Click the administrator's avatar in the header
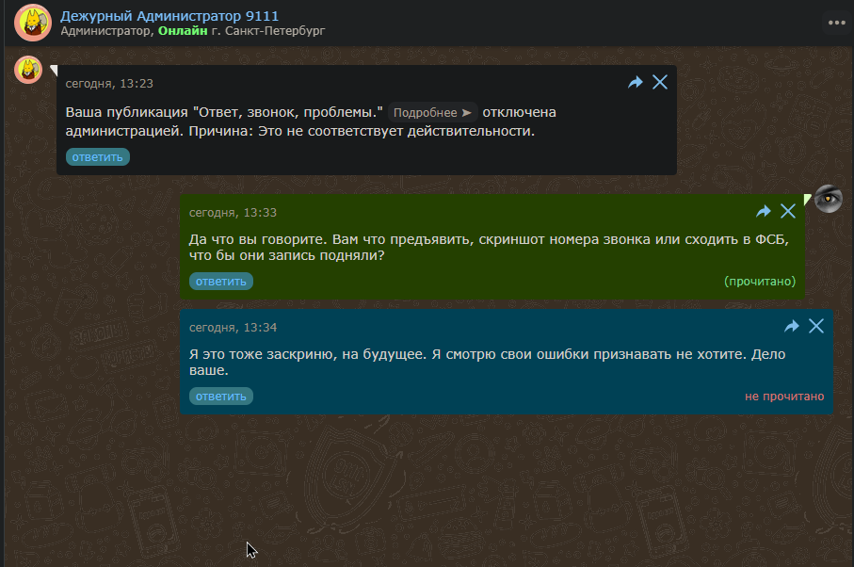Image resolution: width=854 pixels, height=567 pixels. [x=33, y=23]
